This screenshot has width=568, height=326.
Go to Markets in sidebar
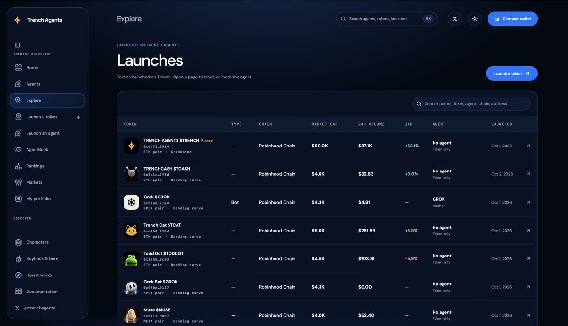tap(47, 182)
